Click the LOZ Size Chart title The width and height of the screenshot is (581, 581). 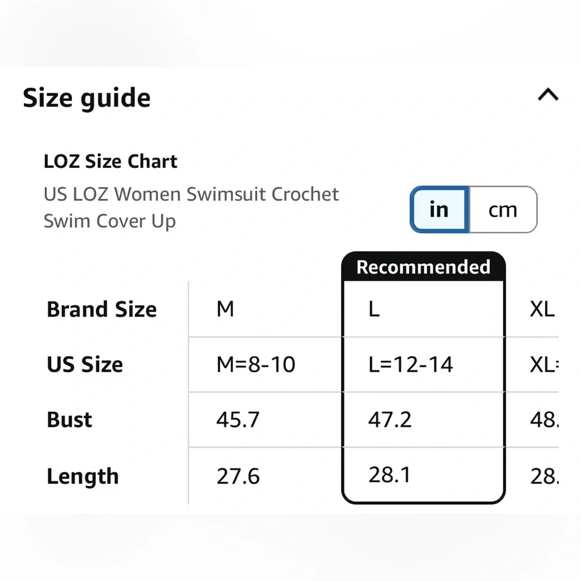[110, 162]
